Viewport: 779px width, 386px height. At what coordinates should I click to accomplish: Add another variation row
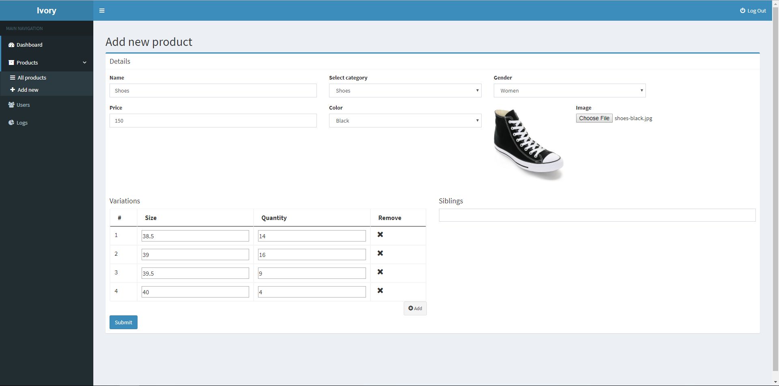tap(415, 308)
